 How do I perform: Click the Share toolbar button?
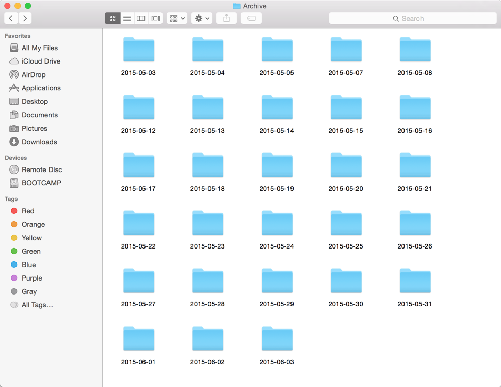(227, 18)
